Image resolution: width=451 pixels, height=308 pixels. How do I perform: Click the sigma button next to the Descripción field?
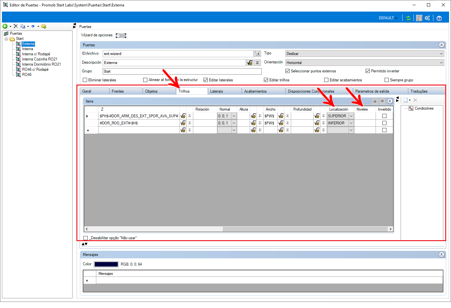(x=257, y=63)
